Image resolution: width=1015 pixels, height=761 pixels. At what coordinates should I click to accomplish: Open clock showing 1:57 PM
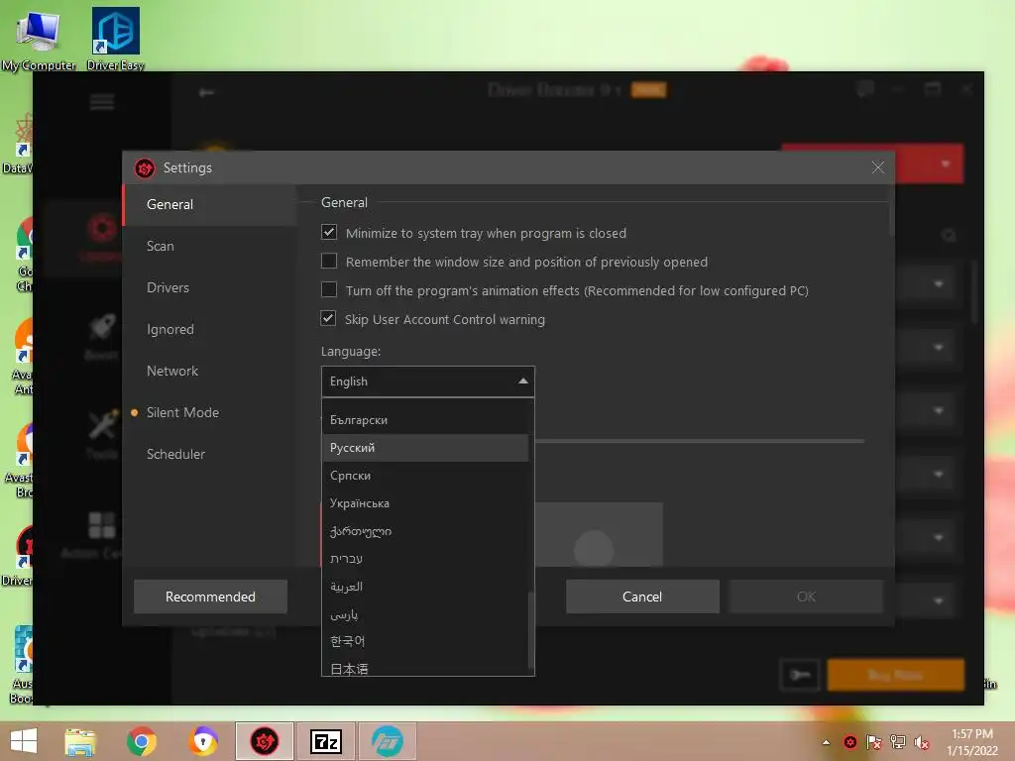pyautogui.click(x=972, y=742)
